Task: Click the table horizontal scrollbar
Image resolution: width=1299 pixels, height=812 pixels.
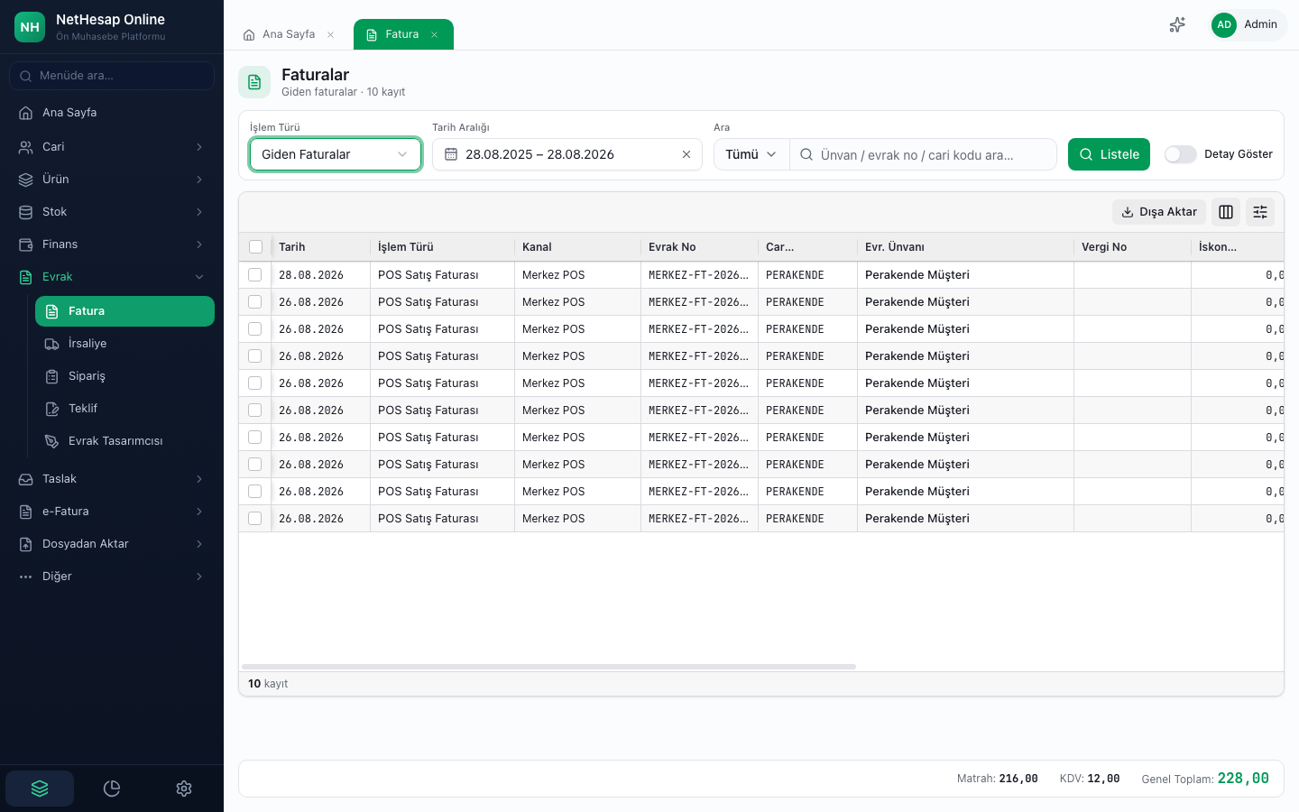Action: tap(548, 667)
